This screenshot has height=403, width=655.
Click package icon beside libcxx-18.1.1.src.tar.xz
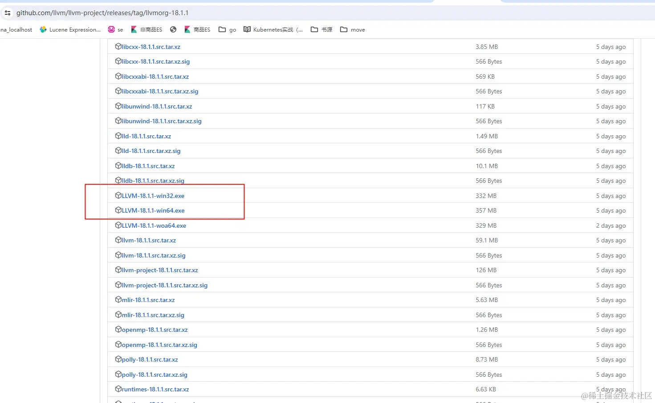tap(118, 46)
